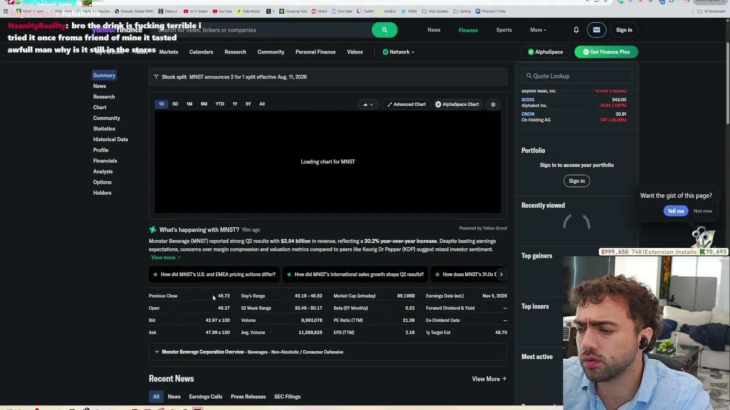Screen dimensions: 730x410
Task: Open the Kick Stats bookmark
Action: [x=342, y=11]
